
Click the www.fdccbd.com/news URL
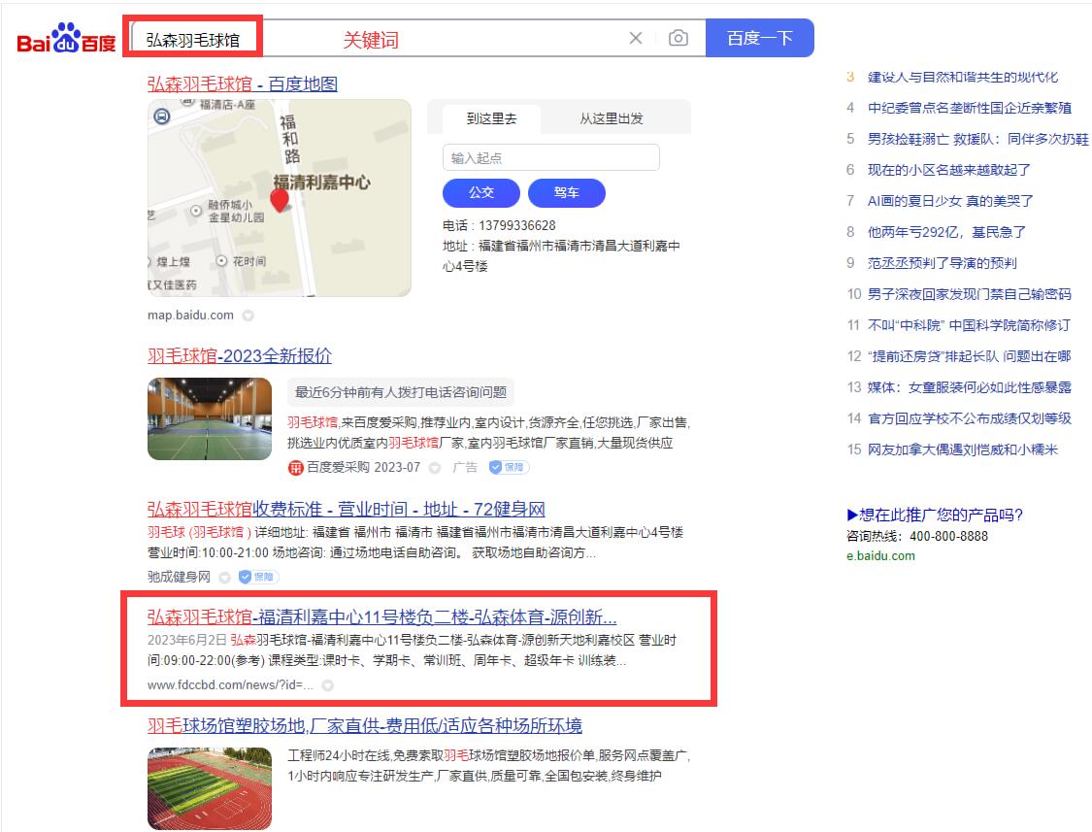click(x=230, y=685)
